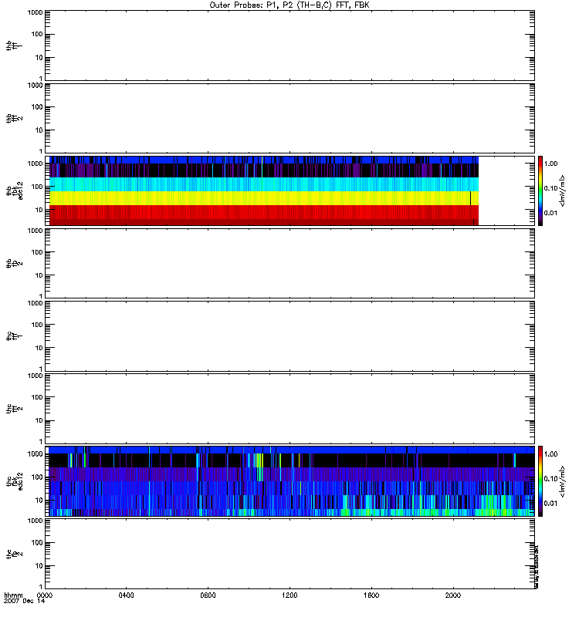Image resolution: width=579 pixels, height=617 pixels.
Task: Click the y-axis label of the bottom panel
Action: click(x=14, y=554)
